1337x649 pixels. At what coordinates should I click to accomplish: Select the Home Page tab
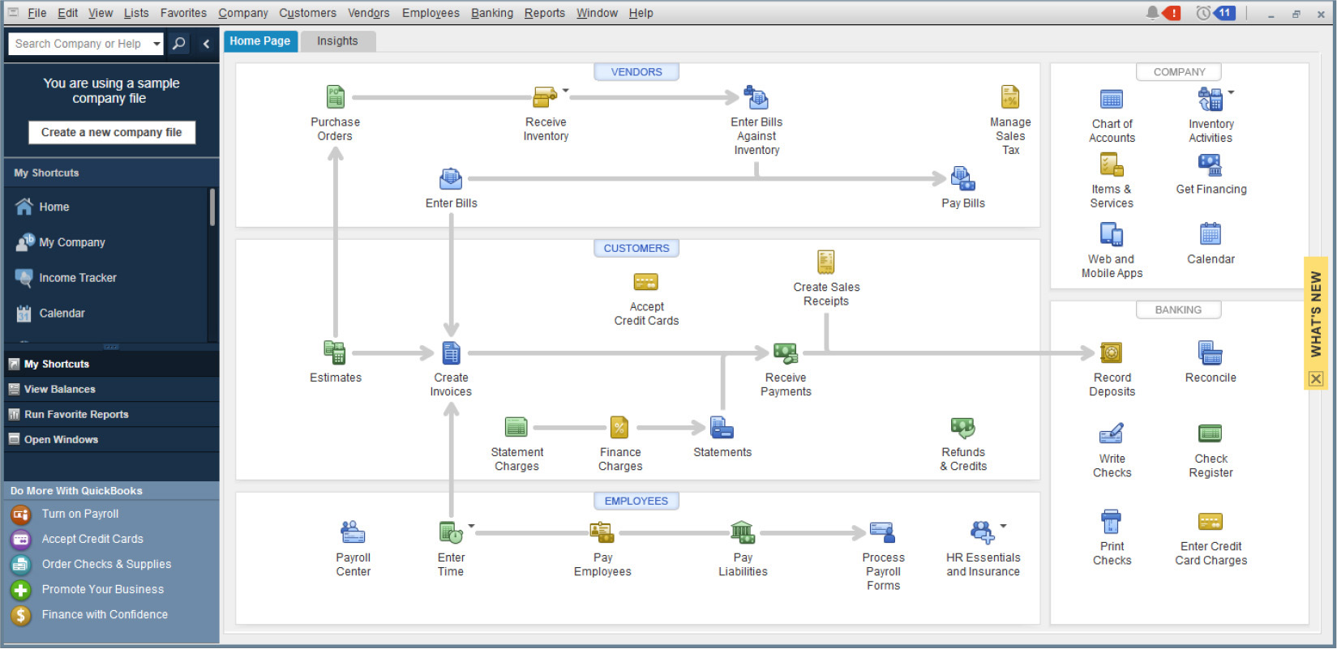point(260,41)
